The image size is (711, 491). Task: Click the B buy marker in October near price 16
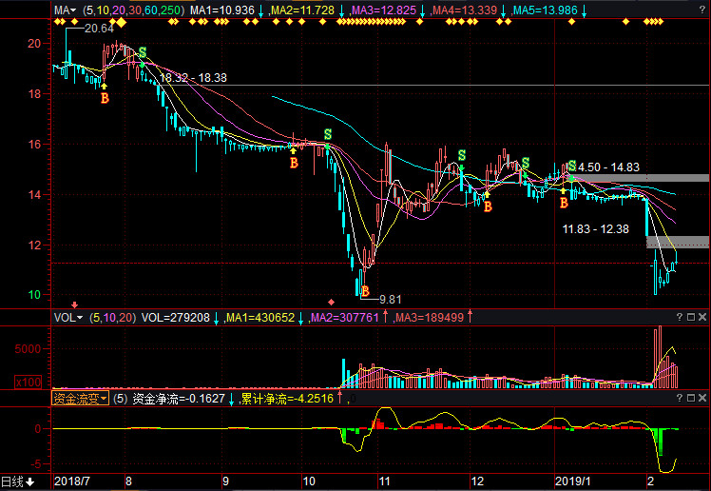294,163
